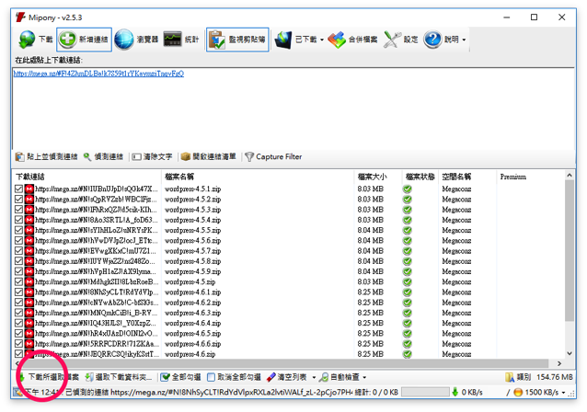Image resolution: width=587 pixels, height=412 pixels.
Task: Sort by File name (檔案名稱) column header
Action: [258, 177]
